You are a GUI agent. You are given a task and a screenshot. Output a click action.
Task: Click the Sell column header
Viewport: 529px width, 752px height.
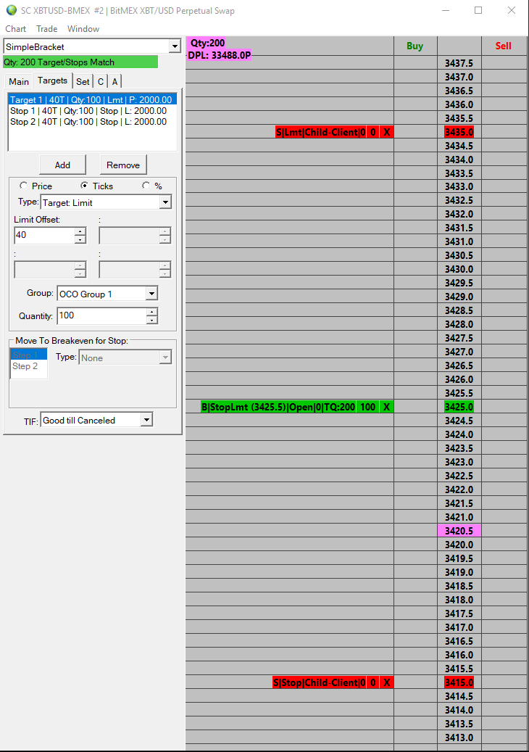[503, 46]
